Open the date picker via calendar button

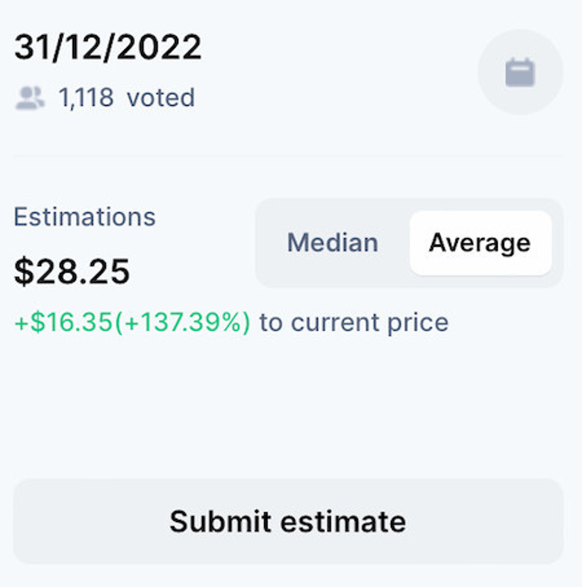520,72
